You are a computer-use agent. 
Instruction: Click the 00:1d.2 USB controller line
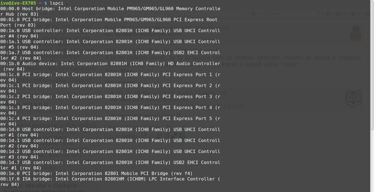click(x=110, y=154)
